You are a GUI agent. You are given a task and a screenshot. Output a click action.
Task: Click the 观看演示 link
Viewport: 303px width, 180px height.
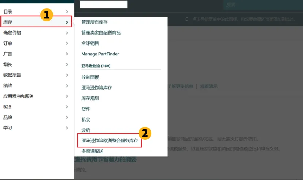(x=209, y=86)
